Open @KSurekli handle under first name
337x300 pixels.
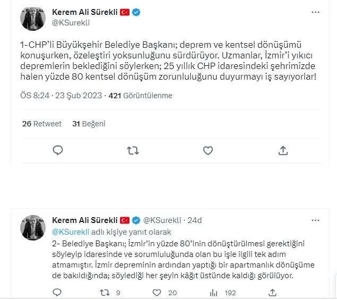tap(71, 23)
